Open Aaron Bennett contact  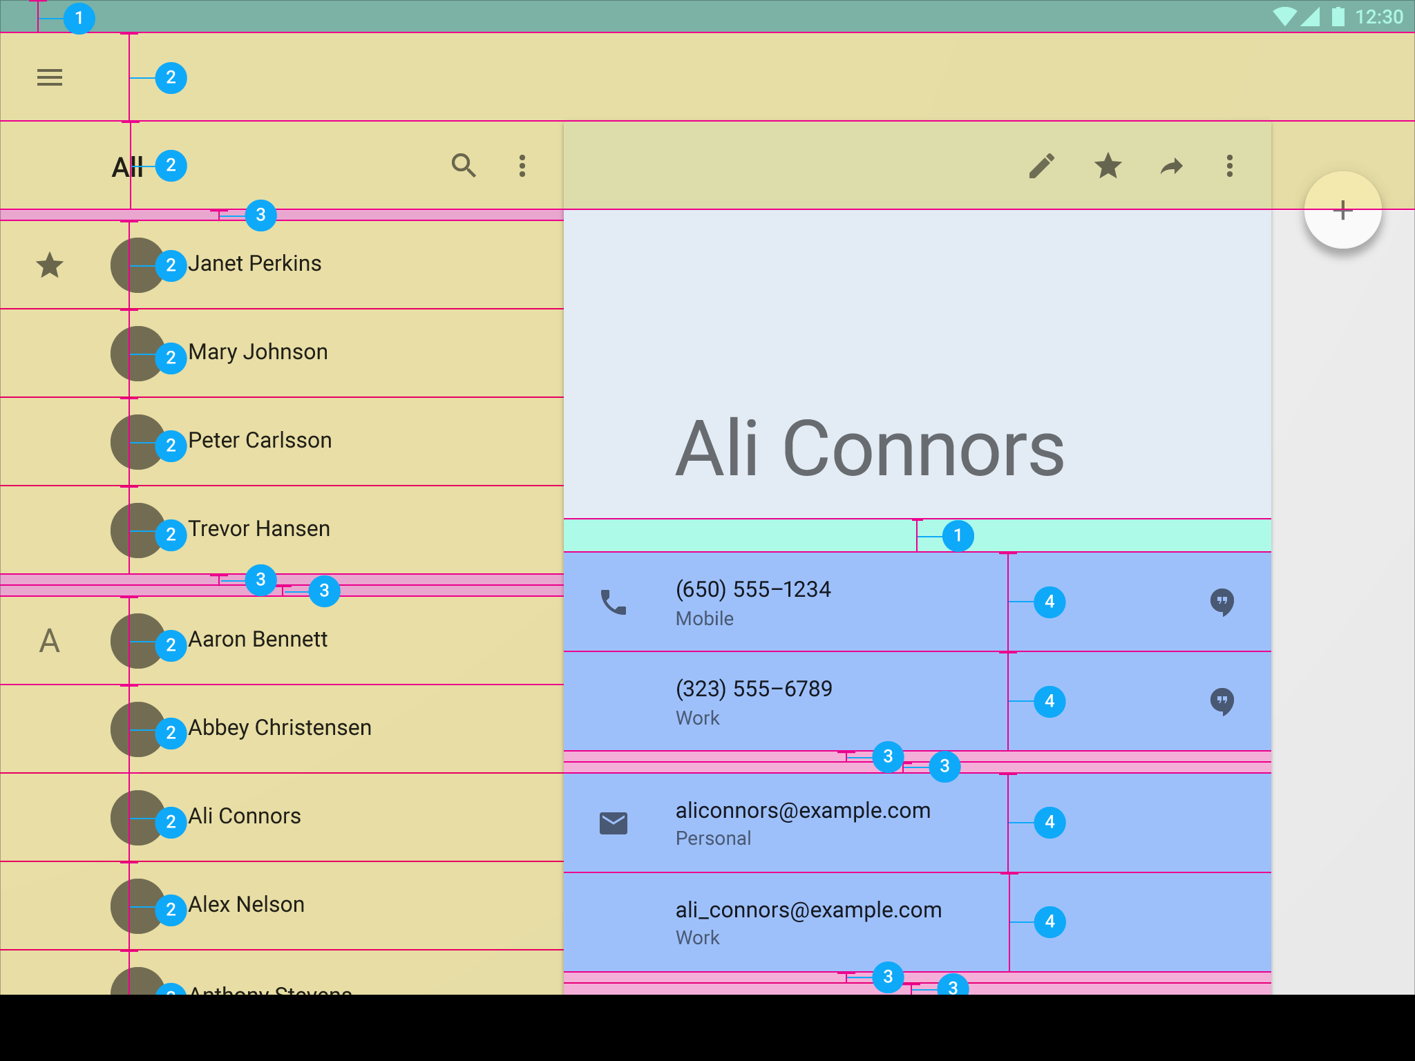(x=282, y=641)
